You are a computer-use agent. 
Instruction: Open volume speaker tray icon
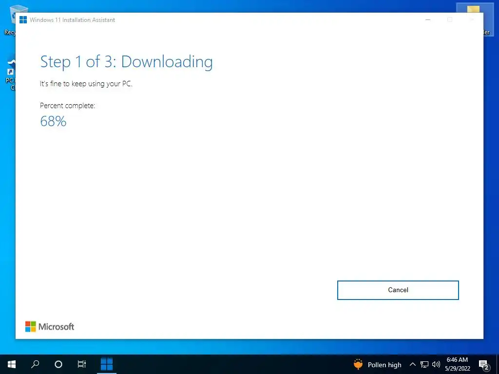tap(436, 364)
